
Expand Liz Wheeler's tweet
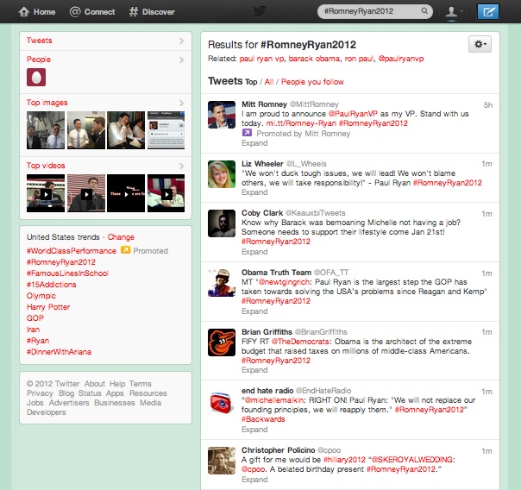tap(254, 192)
